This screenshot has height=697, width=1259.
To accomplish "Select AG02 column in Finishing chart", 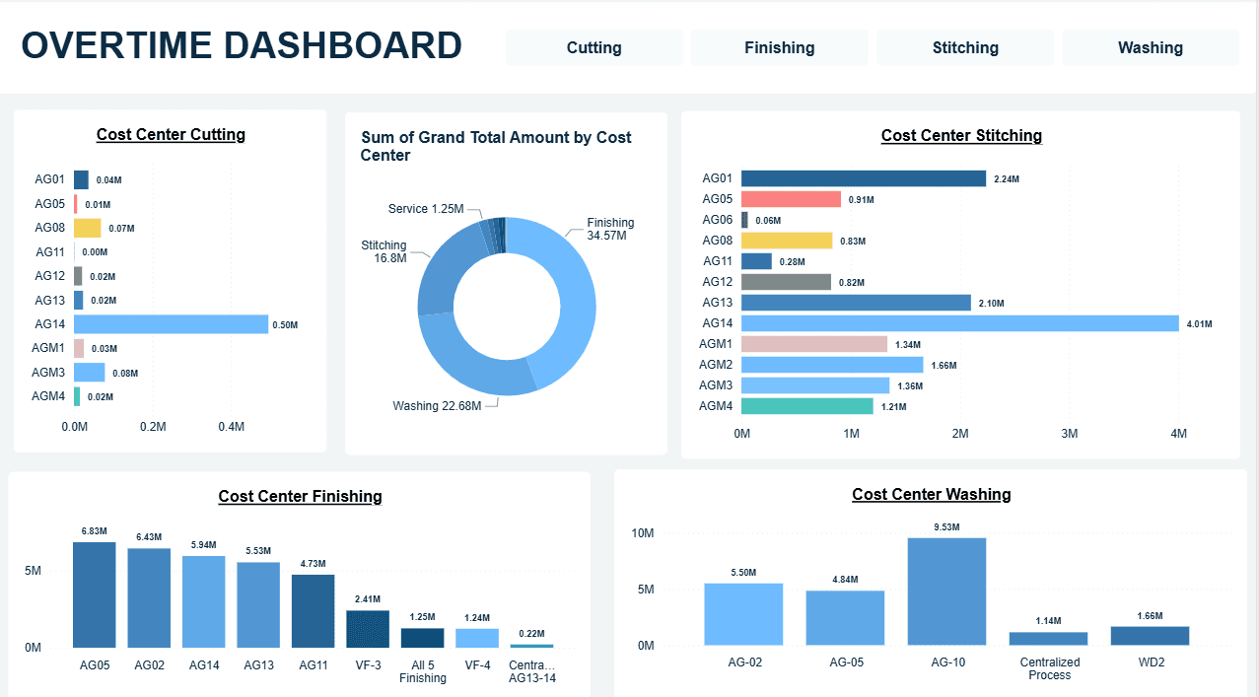I will (149, 597).
